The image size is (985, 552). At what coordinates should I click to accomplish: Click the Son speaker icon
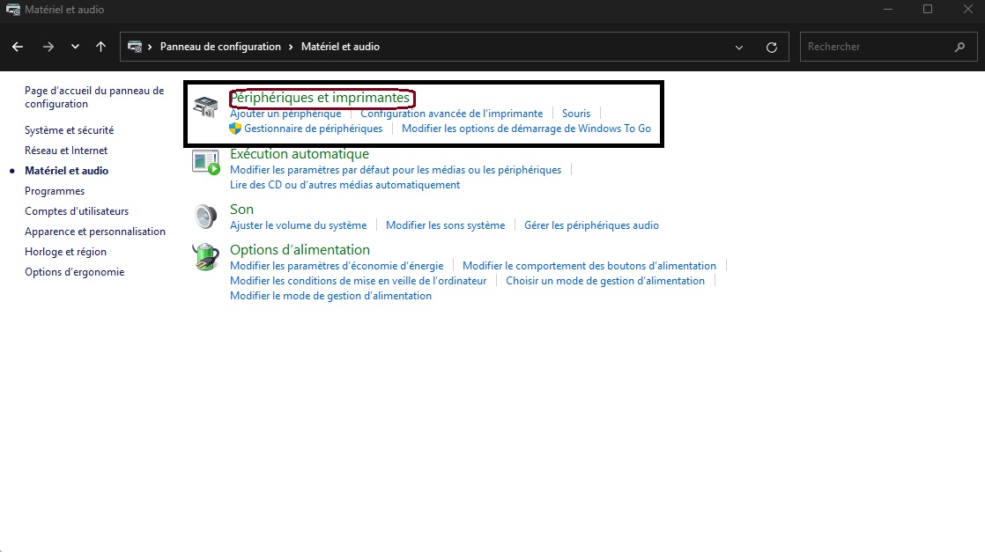(x=205, y=217)
